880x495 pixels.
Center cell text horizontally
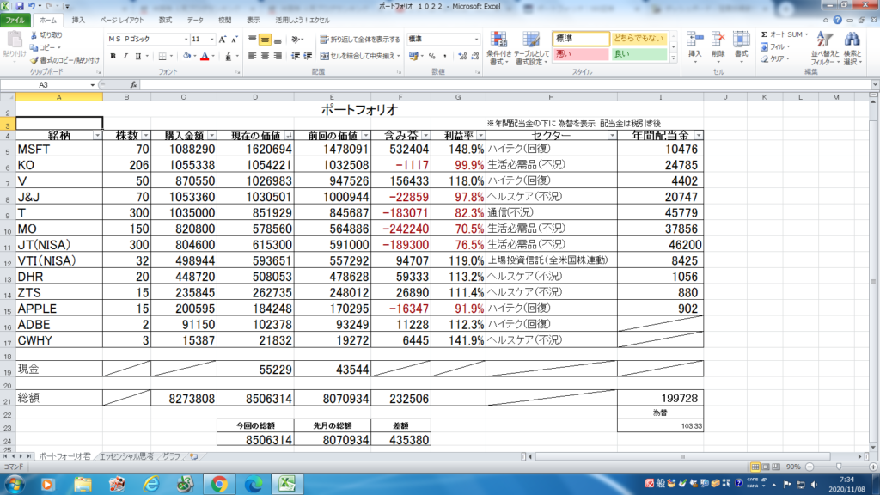tap(265, 56)
